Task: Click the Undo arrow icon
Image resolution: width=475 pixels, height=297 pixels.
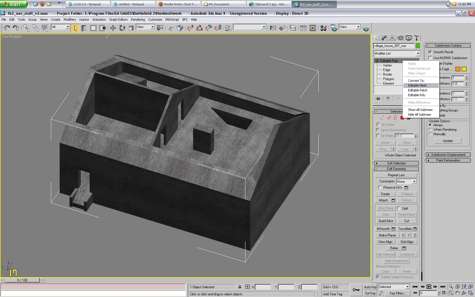Action: click(x=7, y=28)
